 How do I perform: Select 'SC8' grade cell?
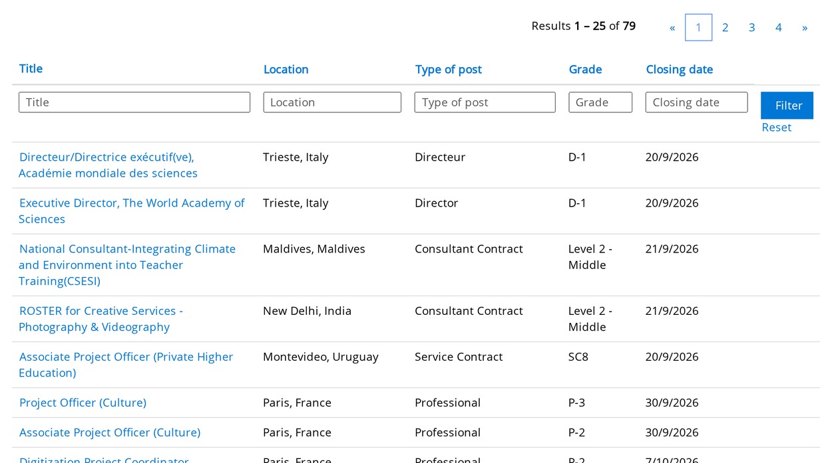click(x=578, y=357)
